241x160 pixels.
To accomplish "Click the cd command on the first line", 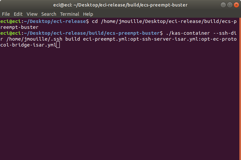I will [95, 21].
